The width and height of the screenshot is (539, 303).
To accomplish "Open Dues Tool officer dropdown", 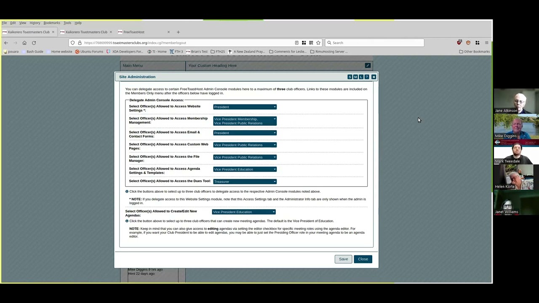I will (245, 182).
